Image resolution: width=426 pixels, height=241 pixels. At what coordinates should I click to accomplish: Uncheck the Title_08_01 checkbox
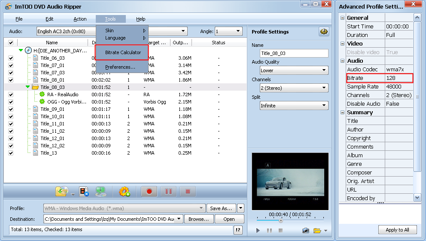[x=11, y=80]
